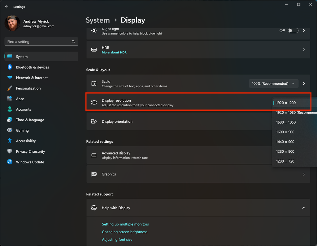This screenshot has width=317, height=246.
Task: Collapse the Help with Display section
Action: 303,208
